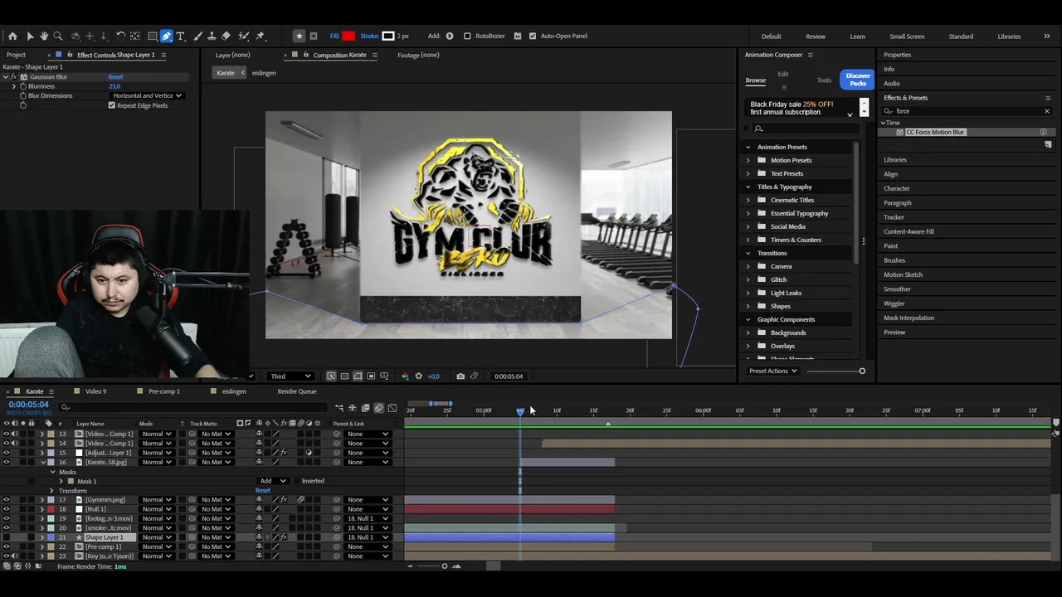
Task: Toggle Repeat Edge Pixels checkbox
Action: (x=112, y=105)
